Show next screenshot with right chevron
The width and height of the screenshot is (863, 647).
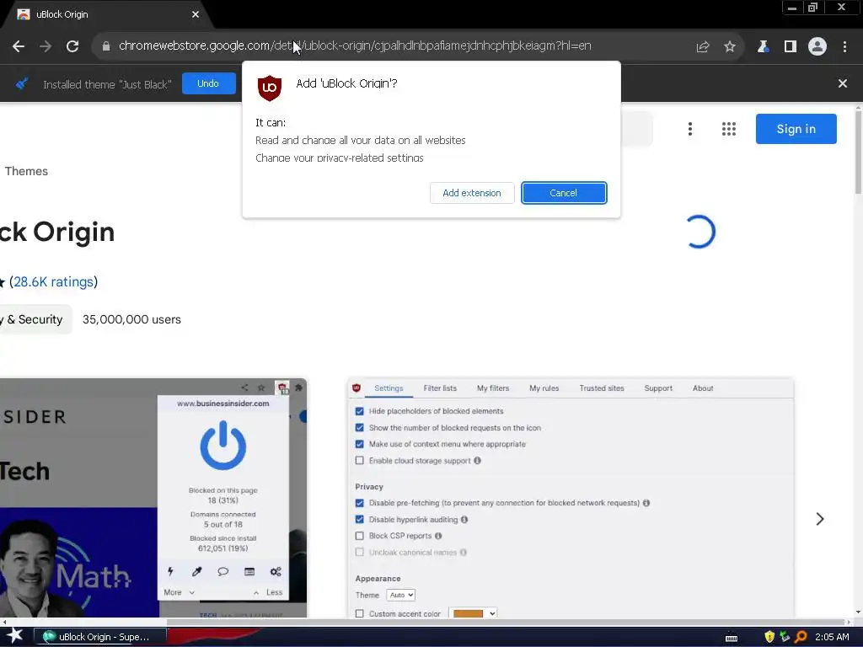coord(819,519)
